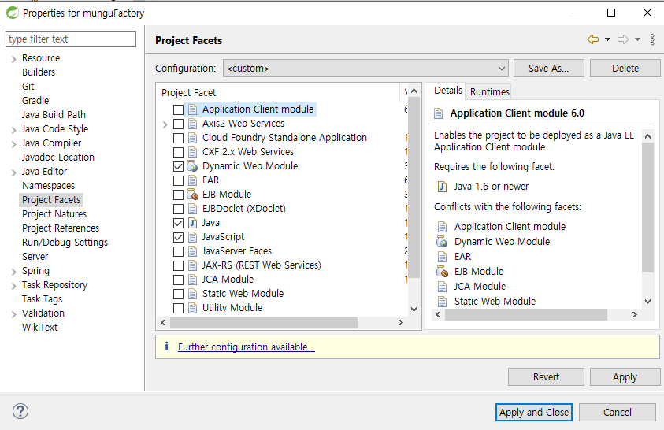Image resolution: width=664 pixels, height=430 pixels.
Task: Expand the Java Code Style node
Action: click(13, 130)
